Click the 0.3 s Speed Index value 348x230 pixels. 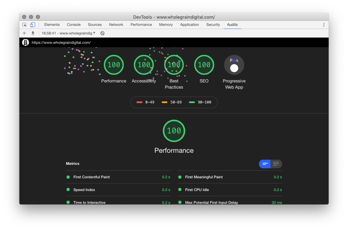point(166,190)
